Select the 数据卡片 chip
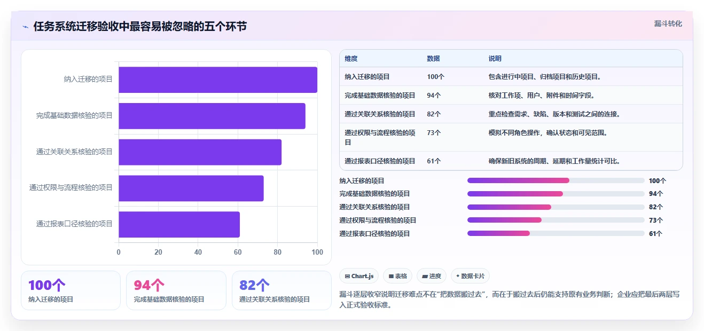This screenshot has width=704, height=331. coord(470,276)
